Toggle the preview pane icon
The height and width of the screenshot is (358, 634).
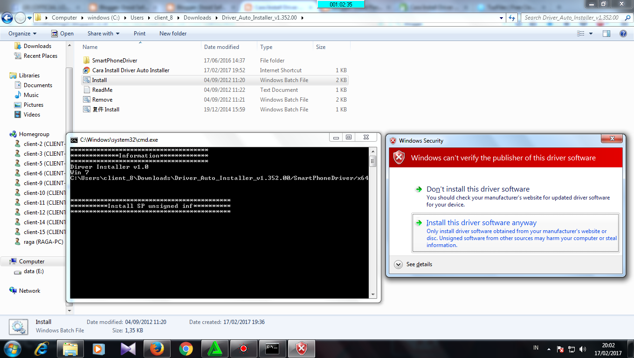pos(606,34)
